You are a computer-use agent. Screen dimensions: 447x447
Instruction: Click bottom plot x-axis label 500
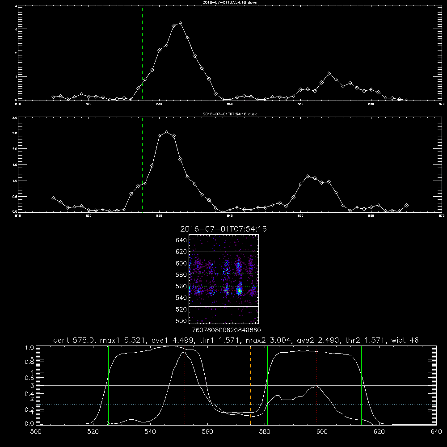point(36,432)
